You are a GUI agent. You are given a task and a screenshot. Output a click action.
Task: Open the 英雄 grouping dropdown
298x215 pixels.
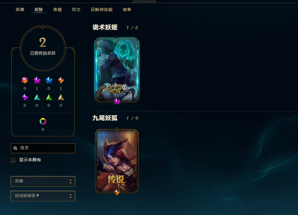43,181
